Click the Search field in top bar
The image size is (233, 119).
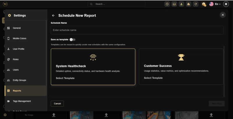[x=116, y=4]
